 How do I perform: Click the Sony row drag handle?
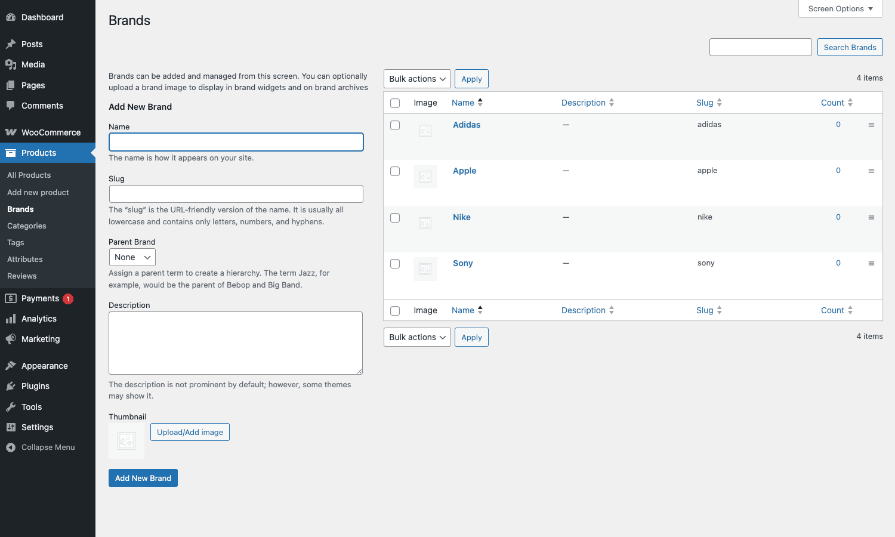[x=871, y=263]
